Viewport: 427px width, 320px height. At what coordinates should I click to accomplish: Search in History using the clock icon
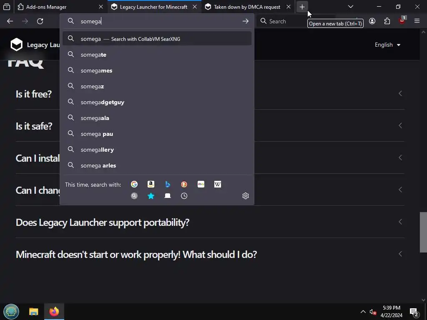point(184,196)
